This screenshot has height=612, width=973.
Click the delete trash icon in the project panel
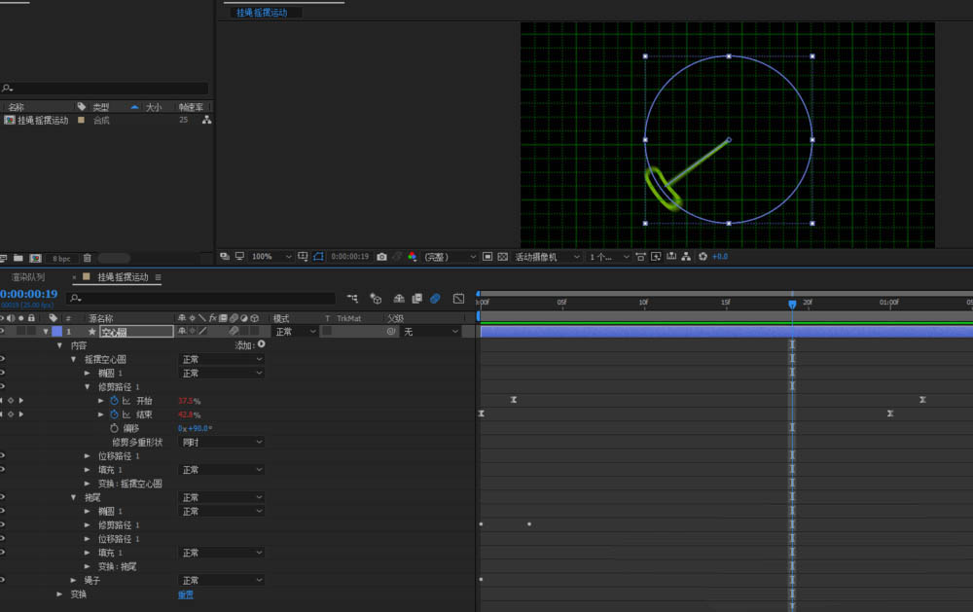88,258
